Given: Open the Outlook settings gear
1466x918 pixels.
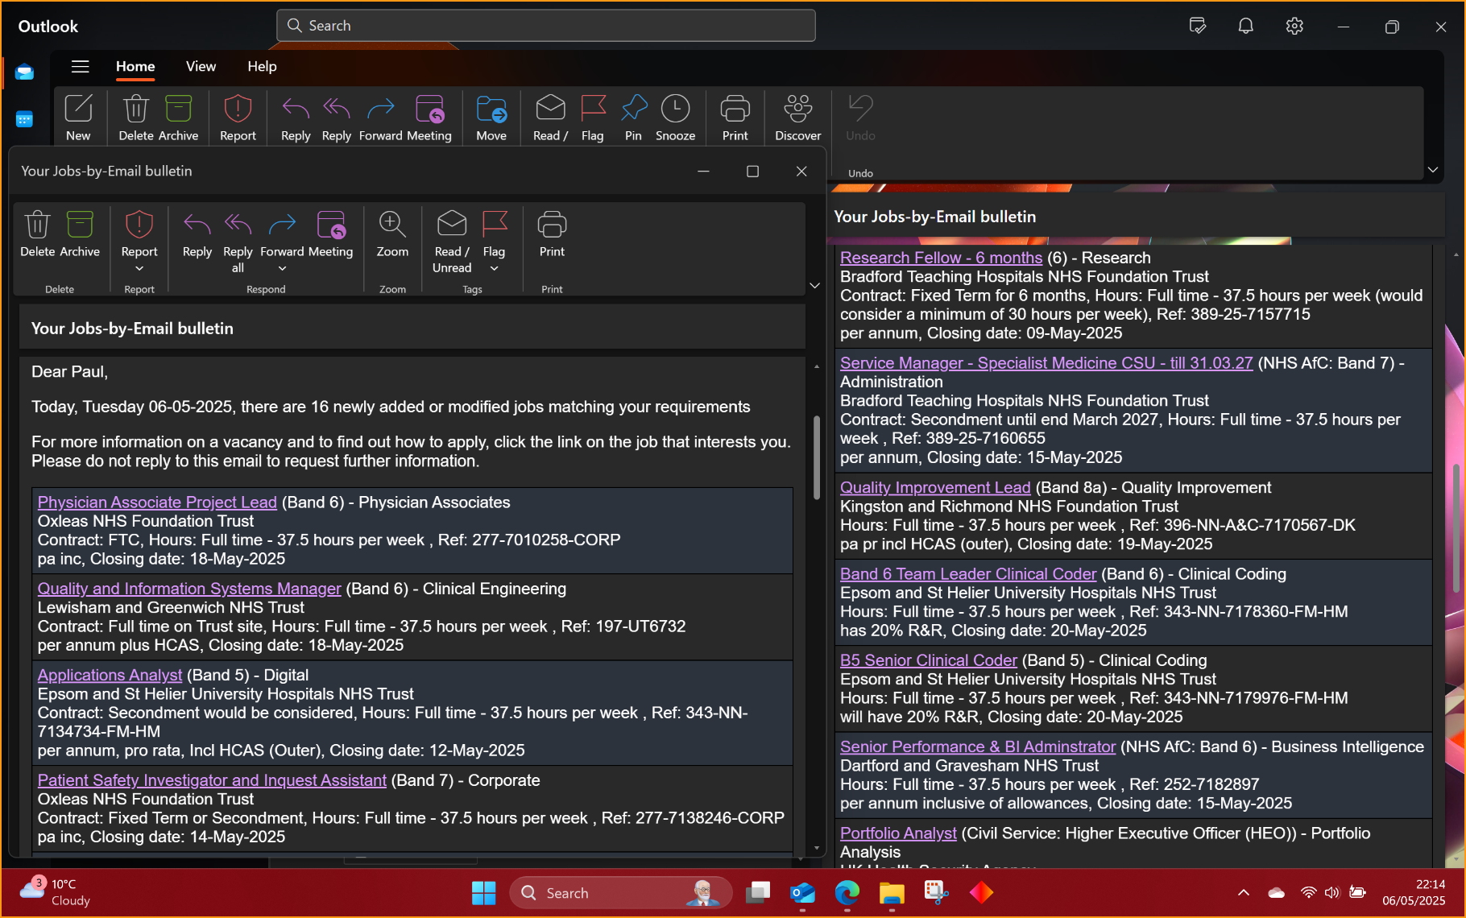Looking at the screenshot, I should click(1294, 26).
